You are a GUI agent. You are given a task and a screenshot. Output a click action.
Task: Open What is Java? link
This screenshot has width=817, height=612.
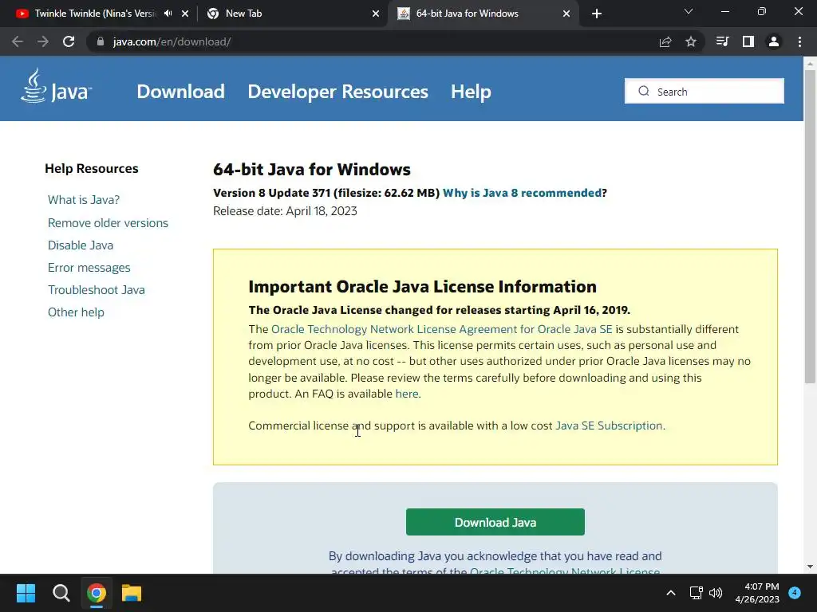pyautogui.click(x=84, y=200)
